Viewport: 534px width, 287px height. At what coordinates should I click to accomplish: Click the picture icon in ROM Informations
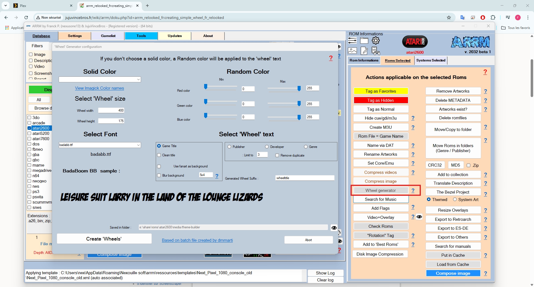point(352,51)
